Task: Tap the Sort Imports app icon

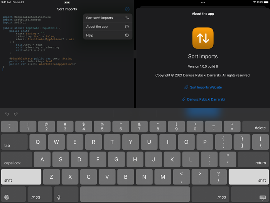Action: pyautogui.click(x=203, y=38)
